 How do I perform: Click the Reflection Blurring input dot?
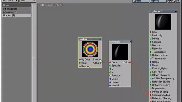pos(150,82)
